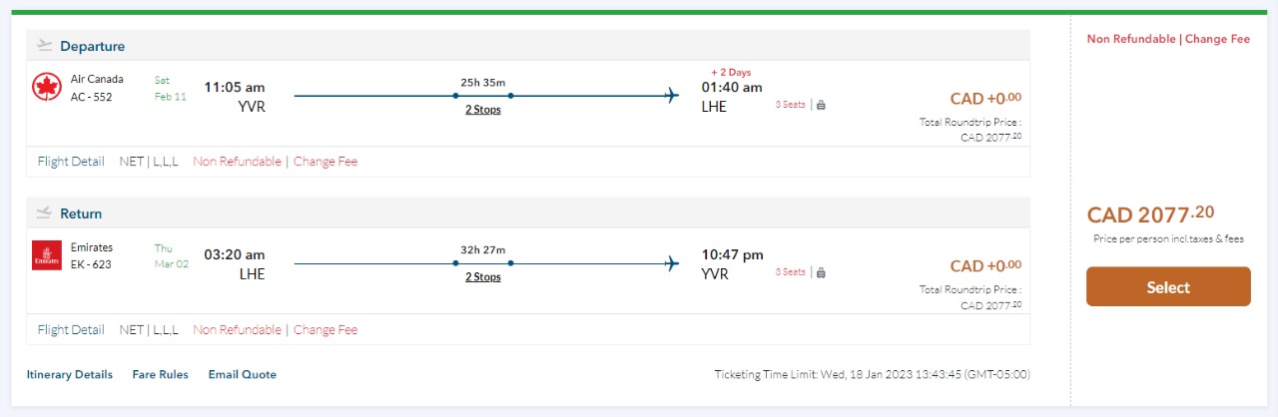Expand the departure flight's 2 Stops details
Image resolution: width=1278 pixels, height=417 pixels.
pos(483,110)
